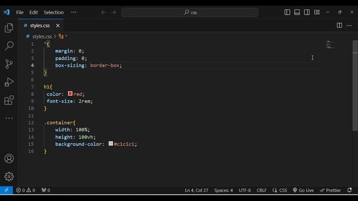Click styles.css in the breadcrumb

[42, 36]
